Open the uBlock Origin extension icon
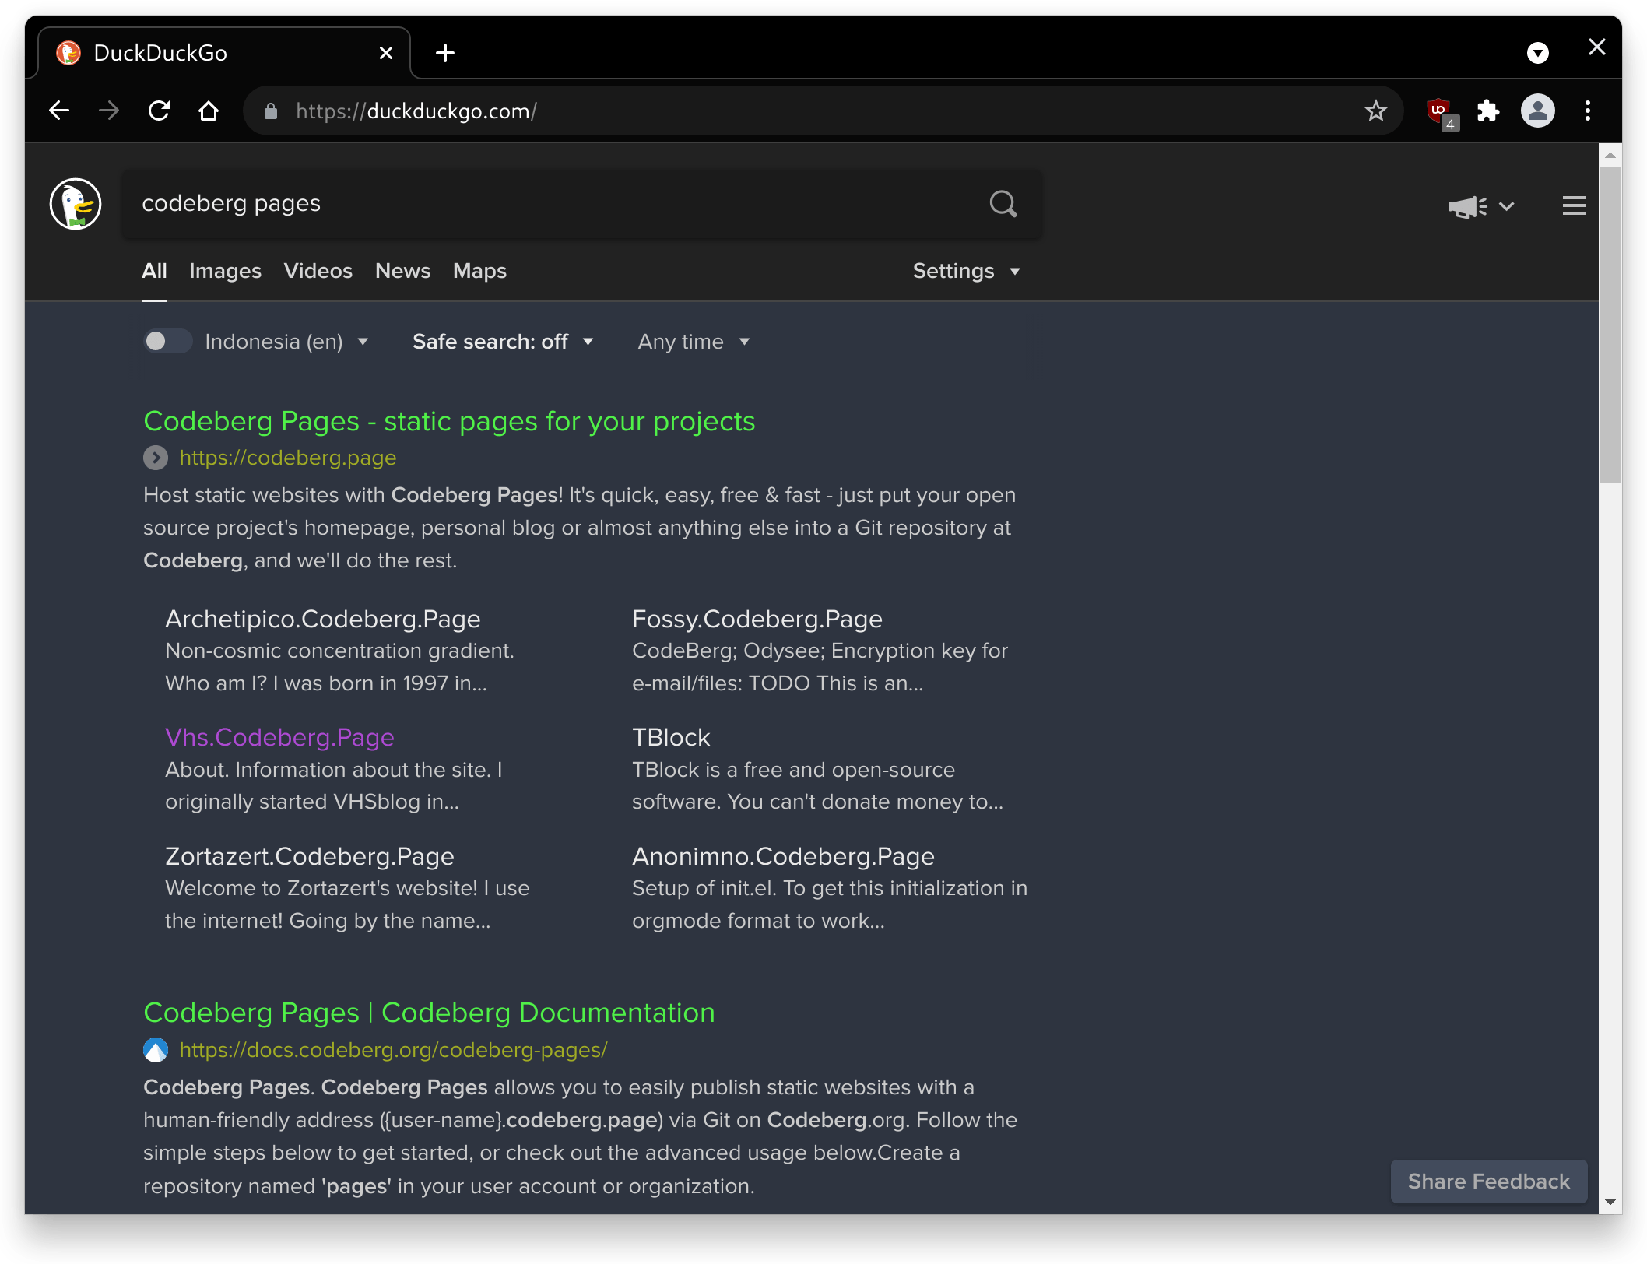The image size is (1647, 1264). (1441, 113)
